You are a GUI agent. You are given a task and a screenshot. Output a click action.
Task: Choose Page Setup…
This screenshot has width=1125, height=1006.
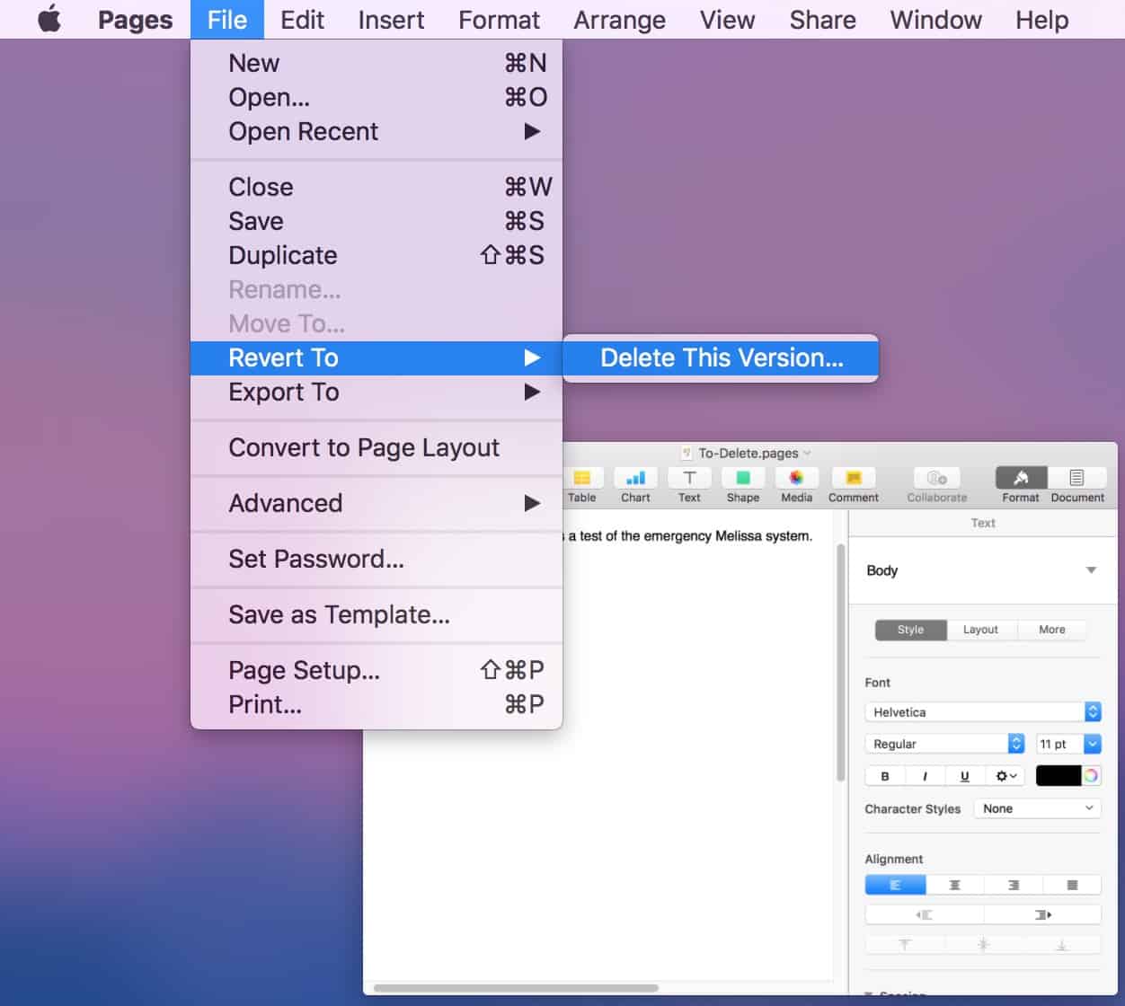tap(376, 670)
